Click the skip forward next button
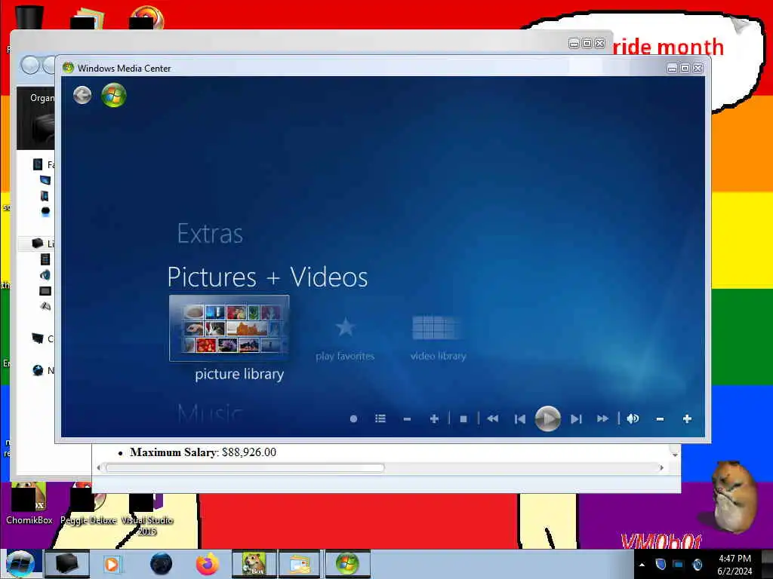 coord(576,419)
